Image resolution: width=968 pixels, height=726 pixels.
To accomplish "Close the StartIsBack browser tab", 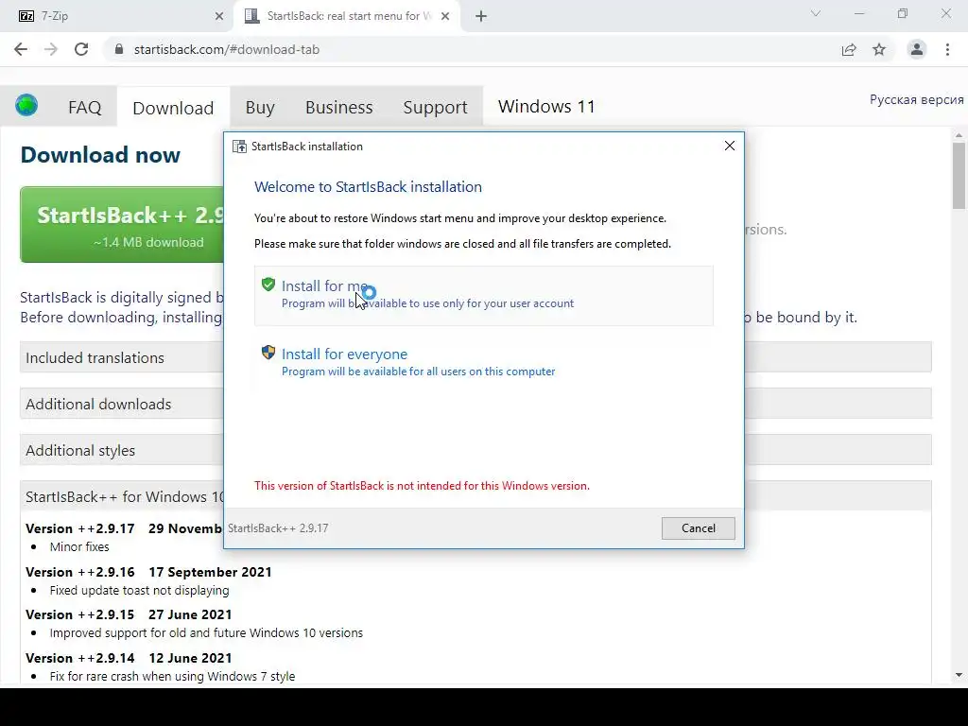I will coord(445,16).
